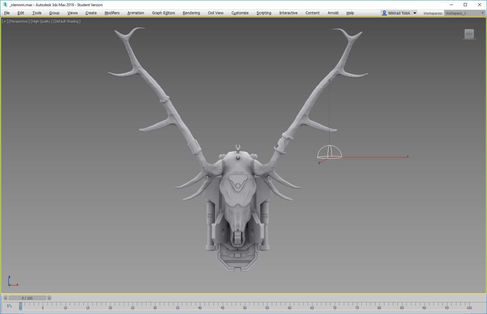Screen dimensions: 487x314
Task: Open the Tools menu
Action: click(37, 13)
